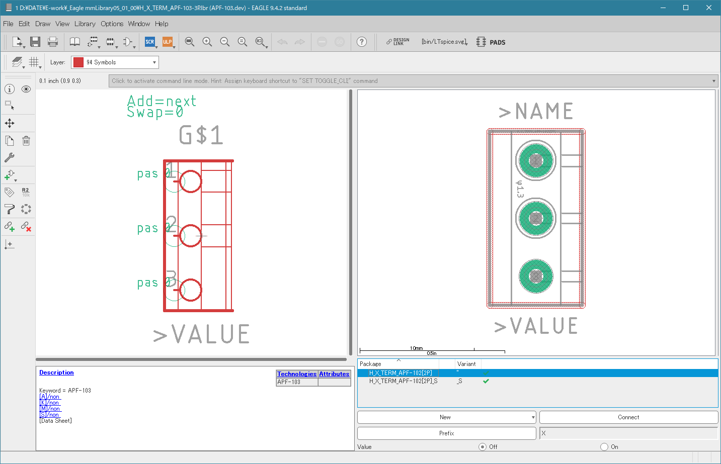Select the Show eye tool

[26, 89]
